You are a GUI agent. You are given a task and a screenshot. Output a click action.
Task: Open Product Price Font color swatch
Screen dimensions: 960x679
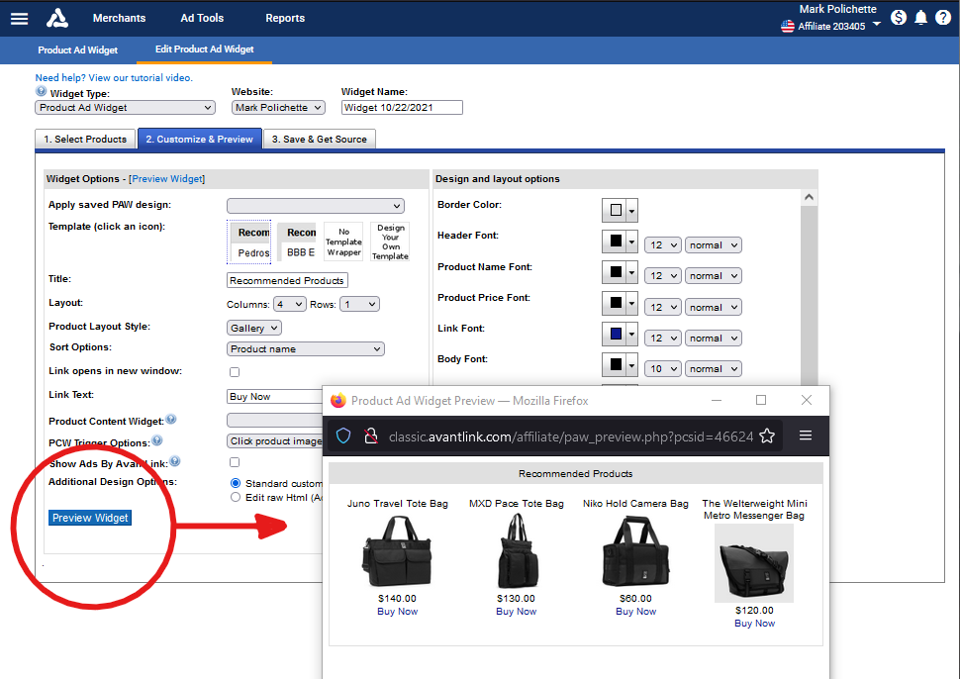(x=620, y=303)
